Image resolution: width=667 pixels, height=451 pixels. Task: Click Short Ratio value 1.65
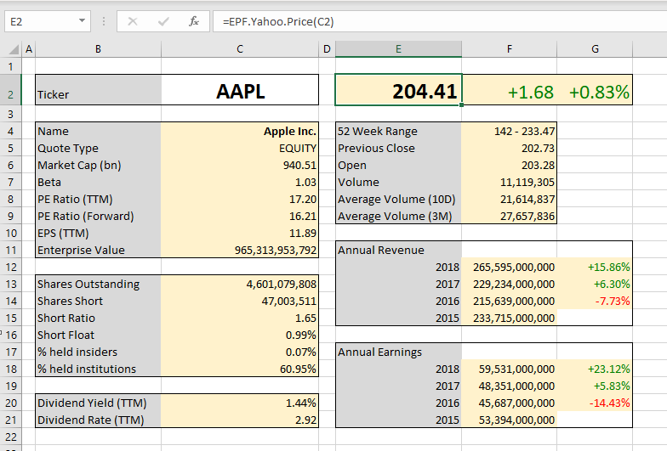240,318
